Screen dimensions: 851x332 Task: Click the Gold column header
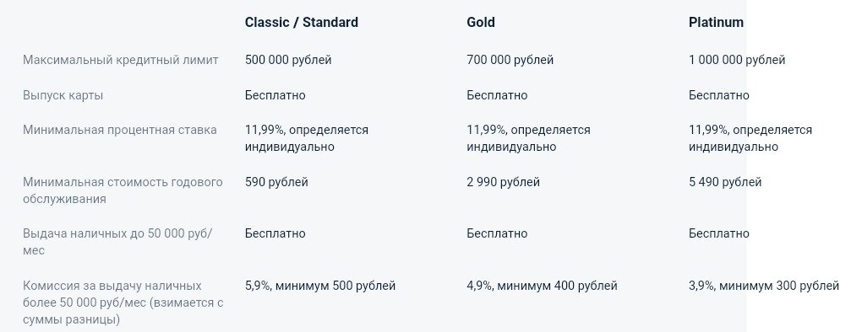coord(481,22)
